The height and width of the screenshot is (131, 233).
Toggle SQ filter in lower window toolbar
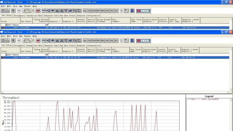click(107, 40)
